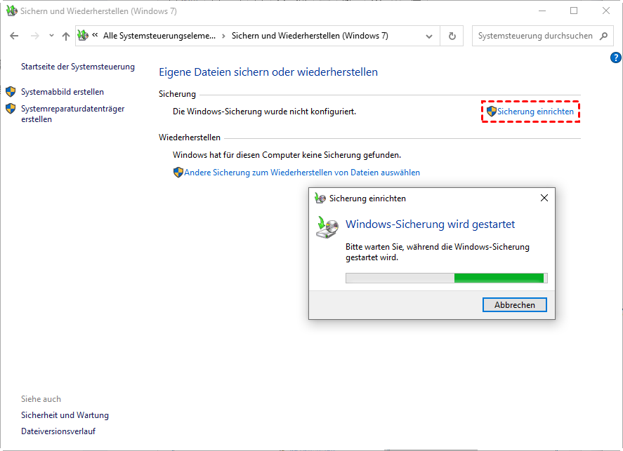
Task: Go up one folder level
Action: pos(66,36)
